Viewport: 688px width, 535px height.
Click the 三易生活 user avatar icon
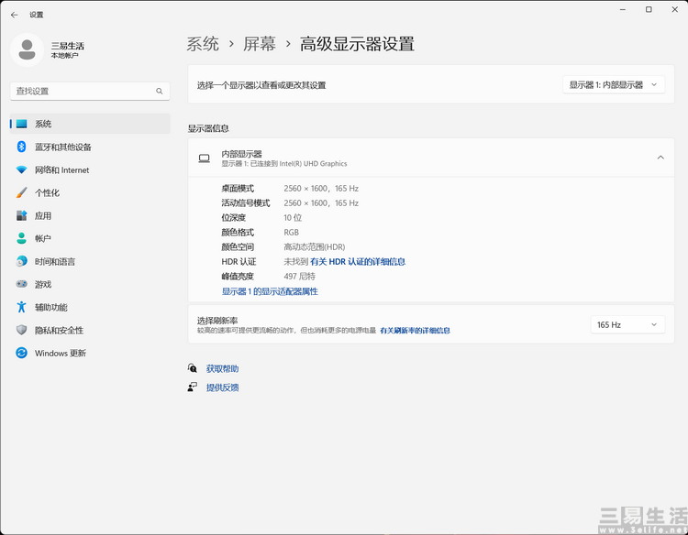27,49
